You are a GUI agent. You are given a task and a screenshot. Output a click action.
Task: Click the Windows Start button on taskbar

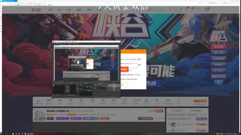(1, 134)
